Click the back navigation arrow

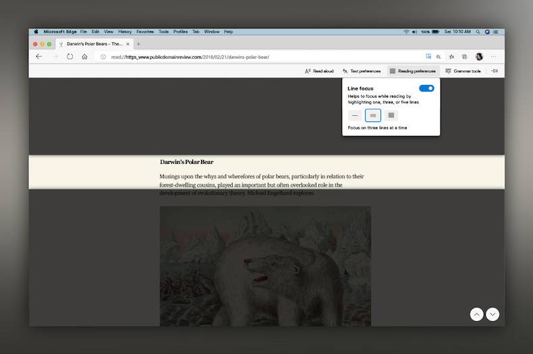coord(39,57)
